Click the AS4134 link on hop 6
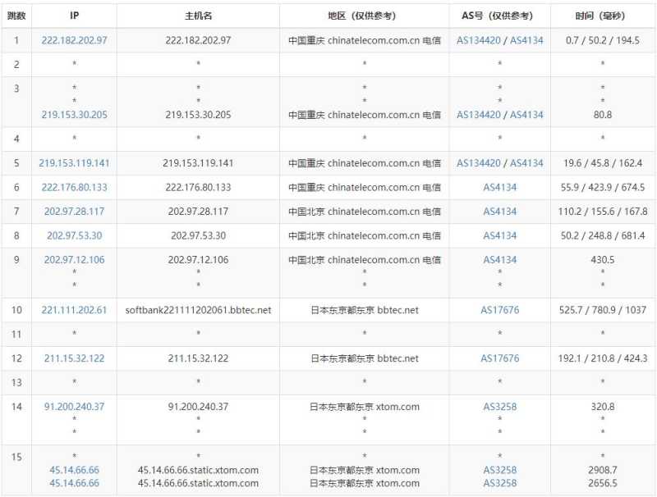The height and width of the screenshot is (497, 657). coord(497,187)
